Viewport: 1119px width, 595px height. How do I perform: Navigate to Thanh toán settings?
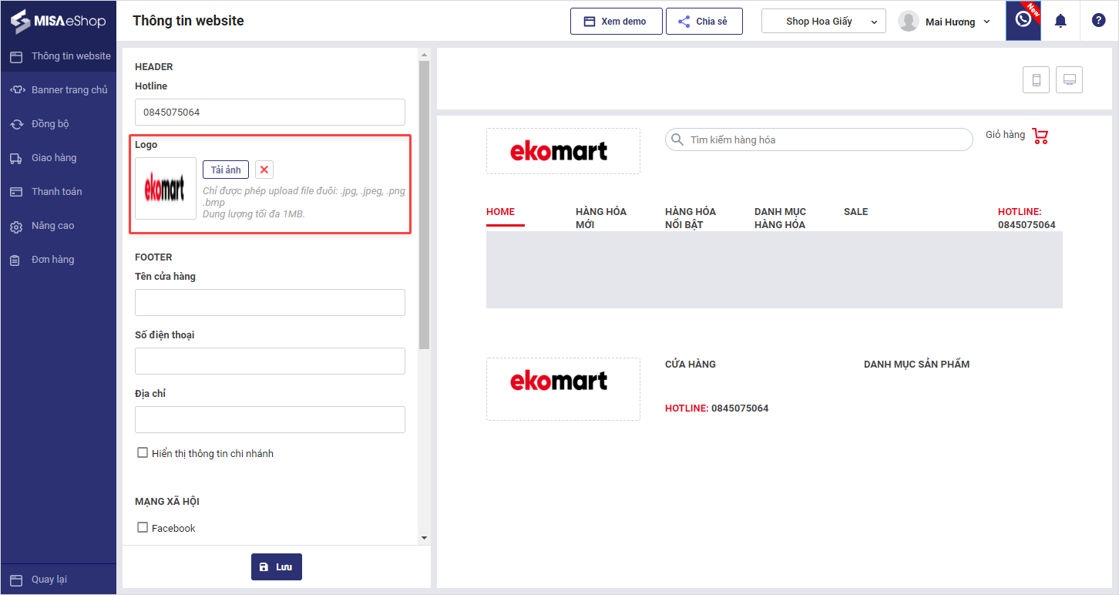tap(59, 192)
